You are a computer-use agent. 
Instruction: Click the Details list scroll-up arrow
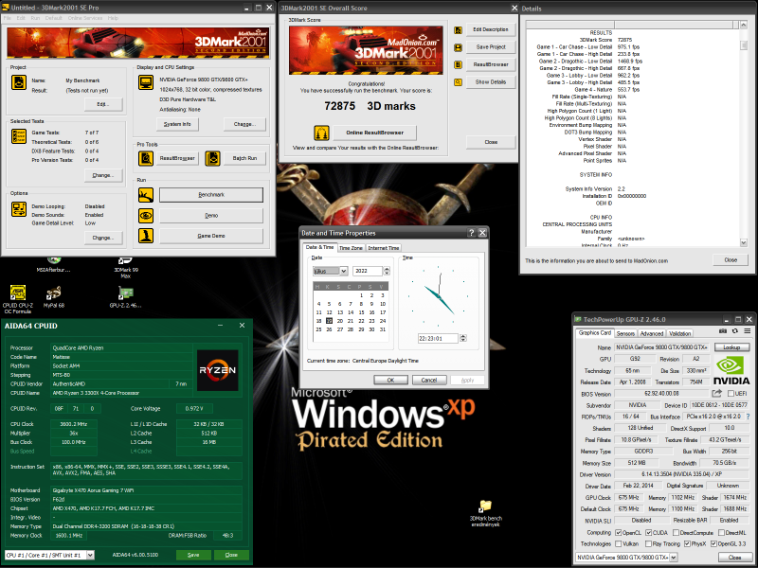click(744, 25)
